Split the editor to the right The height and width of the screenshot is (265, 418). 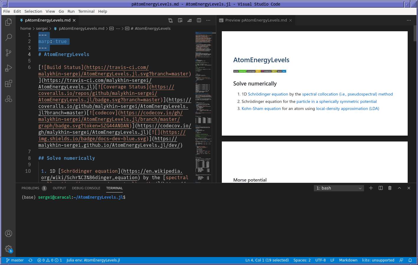(199, 20)
